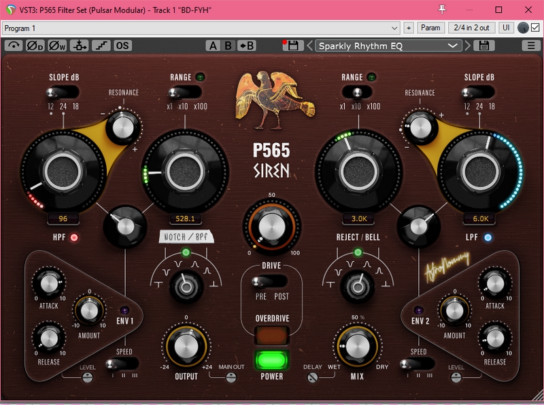Switch to the B state tab
Screen dimensions: 544x405
(x=228, y=45)
